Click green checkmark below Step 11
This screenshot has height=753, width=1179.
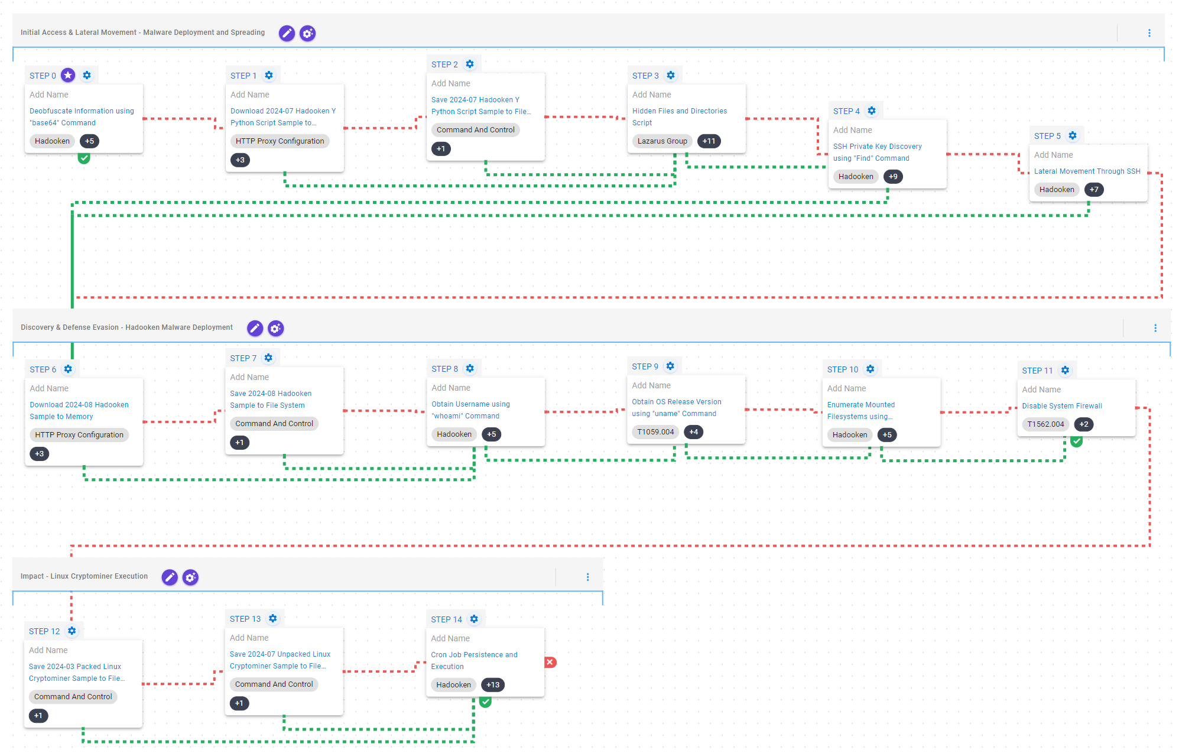[1077, 441]
